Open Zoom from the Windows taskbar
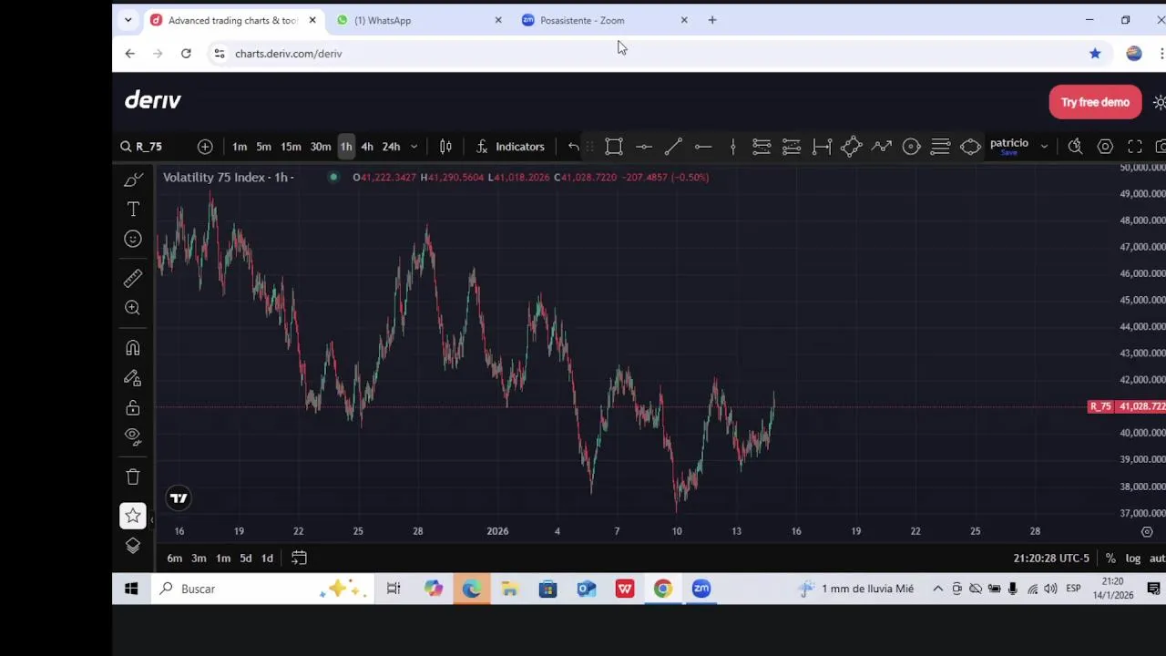The image size is (1166, 656). click(701, 589)
